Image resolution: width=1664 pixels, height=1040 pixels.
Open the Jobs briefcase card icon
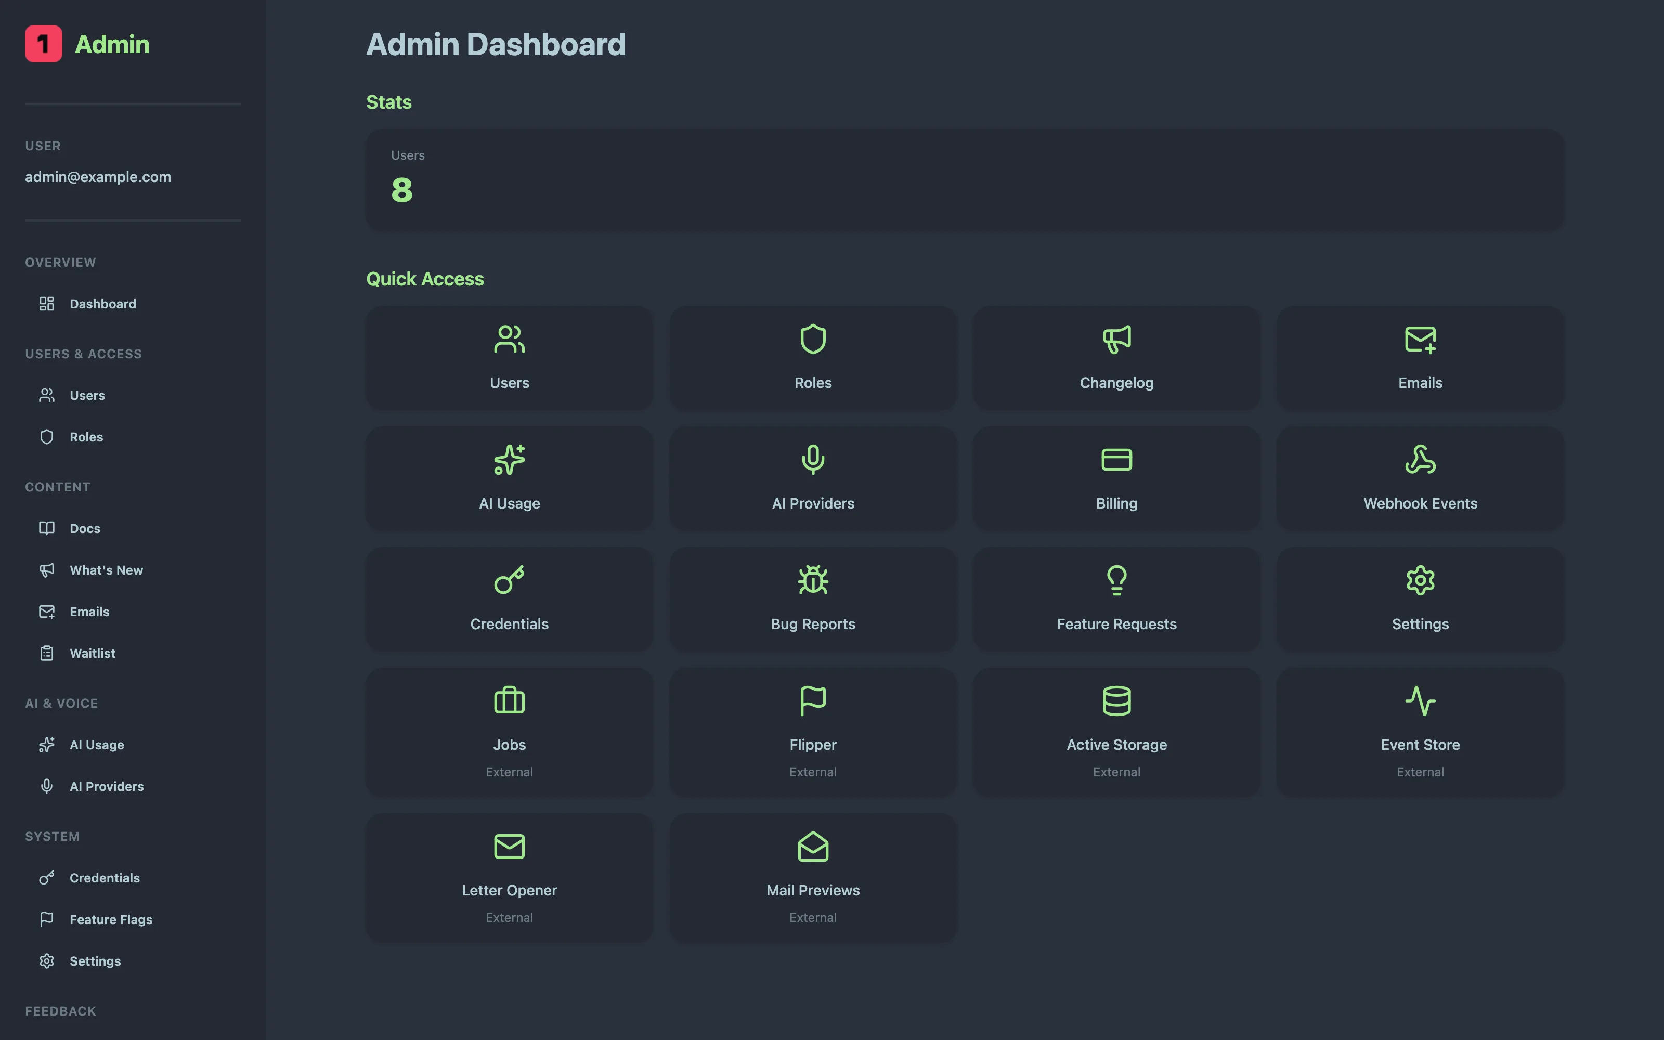tap(510, 701)
